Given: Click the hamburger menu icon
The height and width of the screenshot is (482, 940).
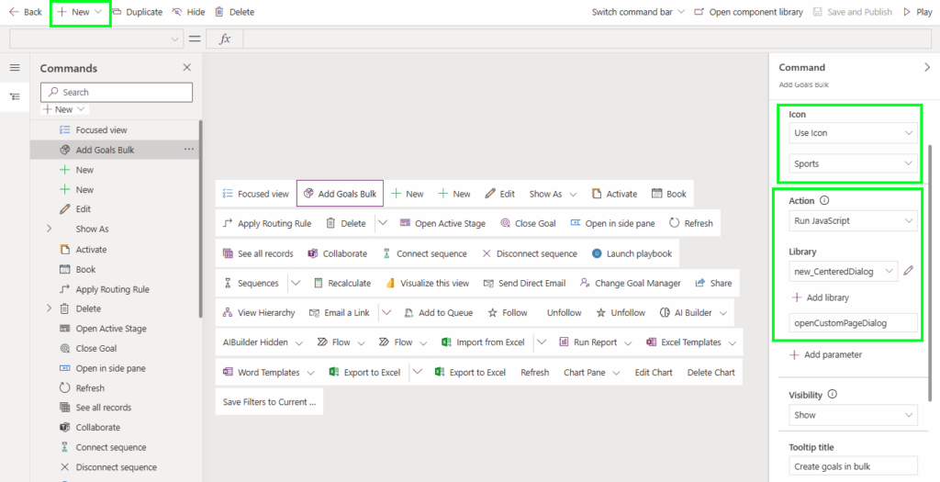Looking at the screenshot, I should point(15,68).
